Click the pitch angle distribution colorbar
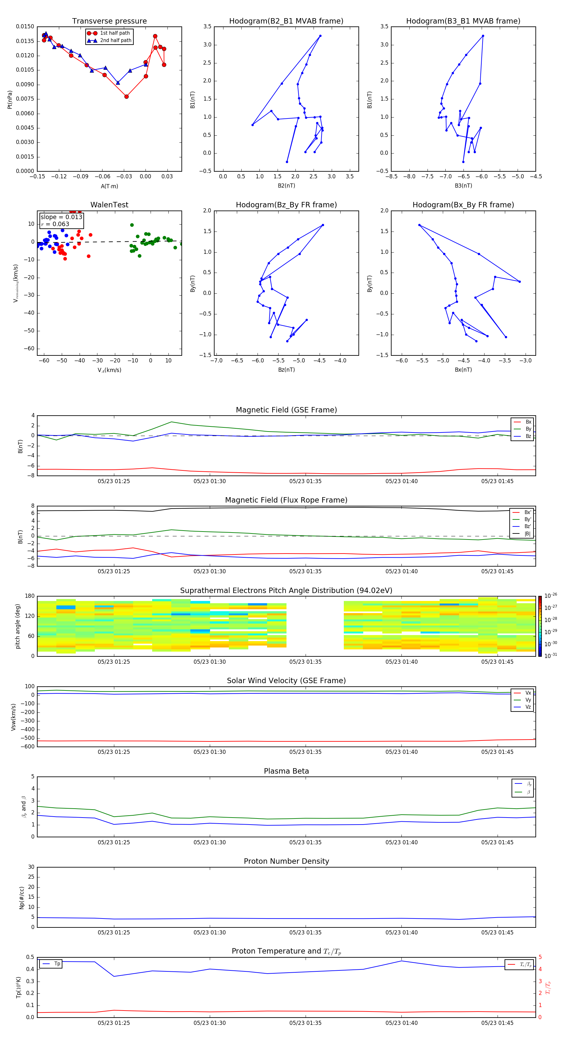 (540, 626)
